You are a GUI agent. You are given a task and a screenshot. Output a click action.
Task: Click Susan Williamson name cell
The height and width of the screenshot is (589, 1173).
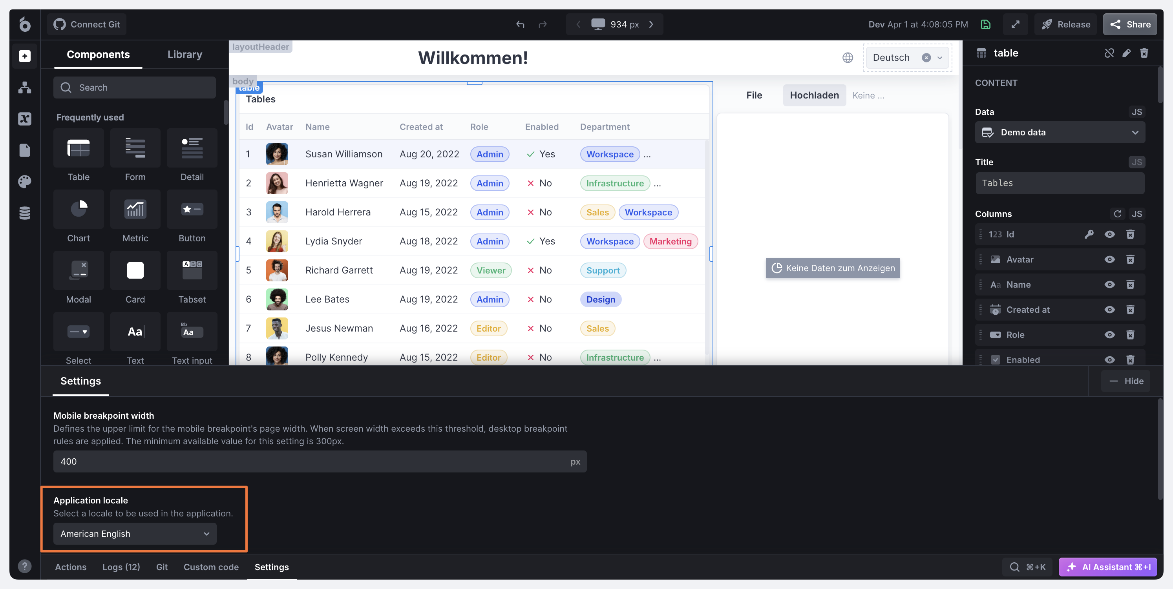click(x=344, y=154)
